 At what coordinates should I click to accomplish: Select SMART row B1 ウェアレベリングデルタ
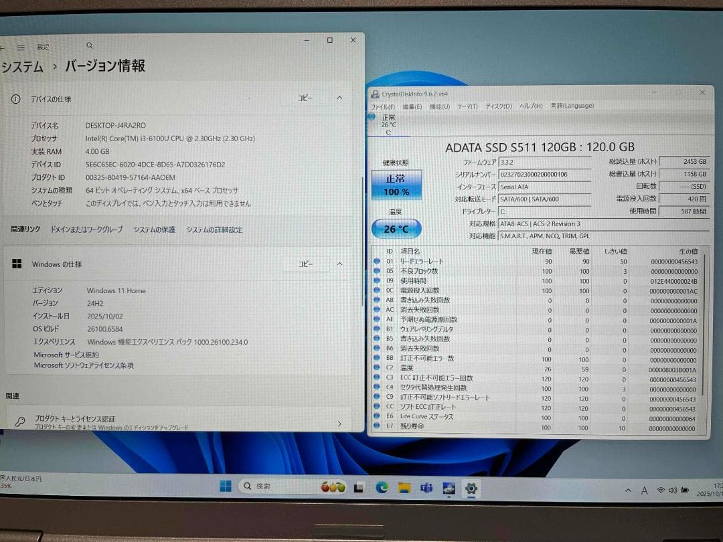pyautogui.click(x=537, y=330)
